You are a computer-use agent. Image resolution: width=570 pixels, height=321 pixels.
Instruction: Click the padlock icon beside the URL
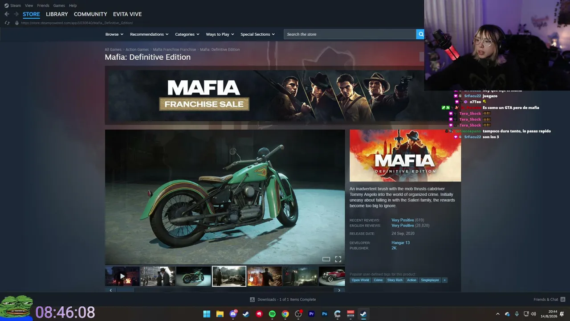tap(17, 23)
